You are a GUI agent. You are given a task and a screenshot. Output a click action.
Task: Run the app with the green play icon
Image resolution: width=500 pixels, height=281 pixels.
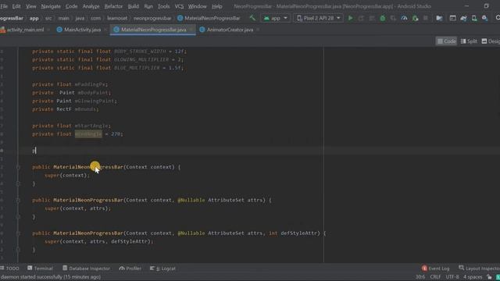tap(351, 18)
